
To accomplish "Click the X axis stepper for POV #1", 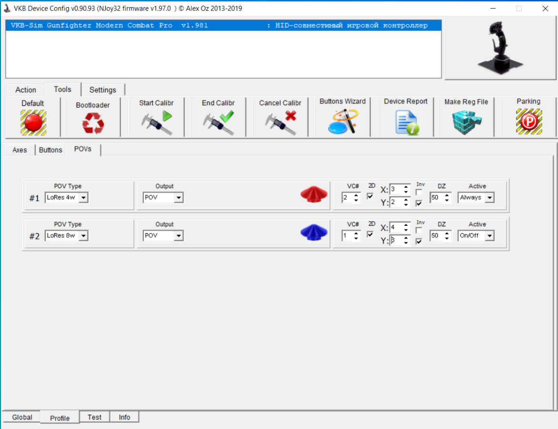I will click(x=406, y=189).
